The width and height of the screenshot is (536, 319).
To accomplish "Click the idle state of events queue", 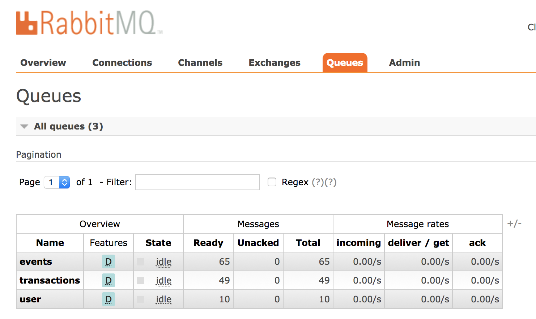I will click(164, 262).
